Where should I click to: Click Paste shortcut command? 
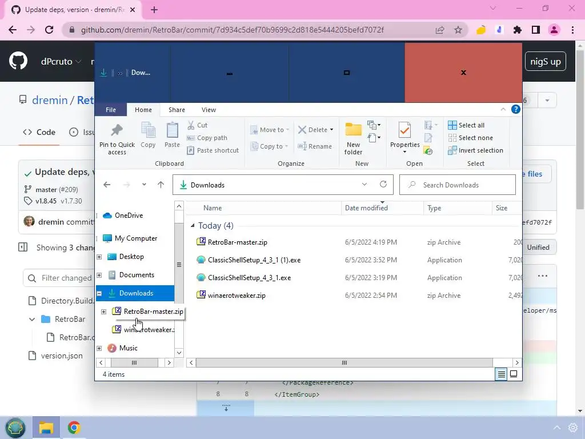213,150
